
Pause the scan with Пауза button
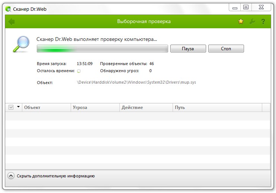188,49
